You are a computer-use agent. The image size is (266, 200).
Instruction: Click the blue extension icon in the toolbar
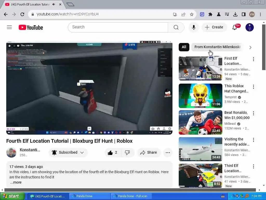[202, 14]
